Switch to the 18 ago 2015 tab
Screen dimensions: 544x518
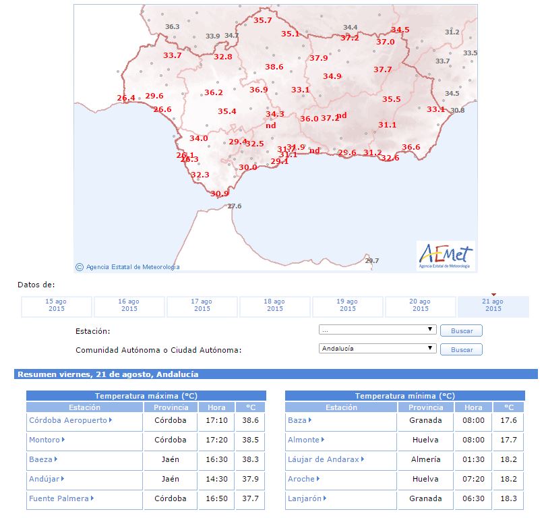click(x=274, y=306)
